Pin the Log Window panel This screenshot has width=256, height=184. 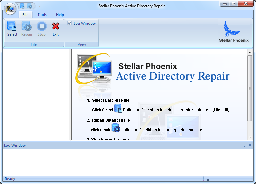[x=244, y=145]
